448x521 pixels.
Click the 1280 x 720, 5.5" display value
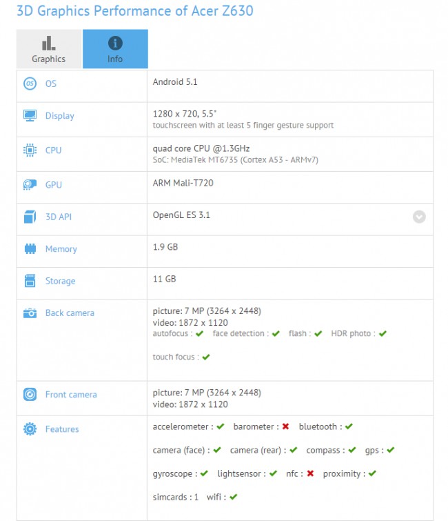(x=185, y=114)
